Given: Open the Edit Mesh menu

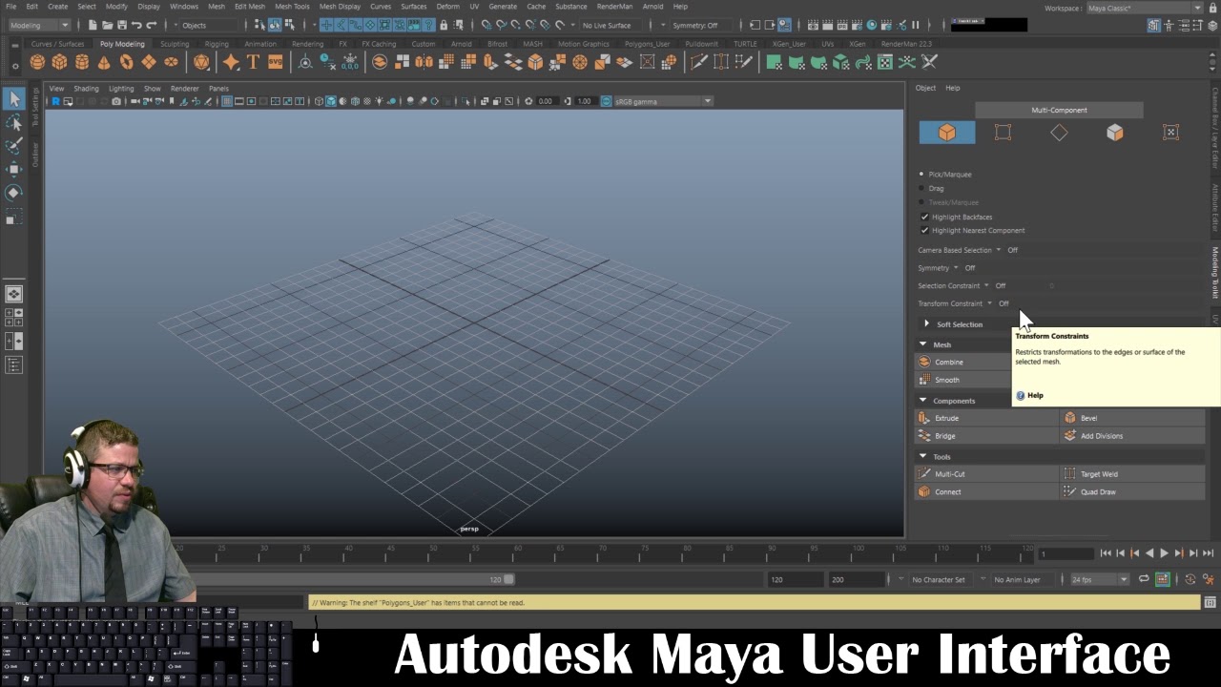Looking at the screenshot, I should coord(250,7).
